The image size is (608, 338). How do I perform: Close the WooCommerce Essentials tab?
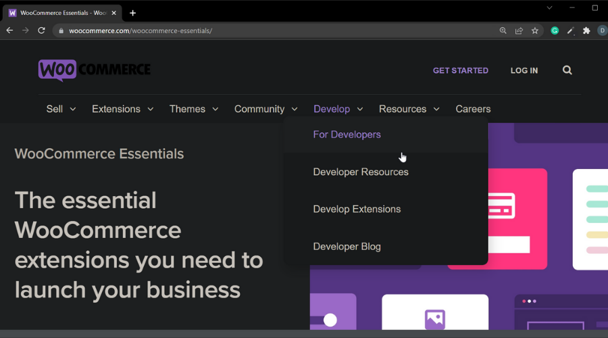coord(114,13)
